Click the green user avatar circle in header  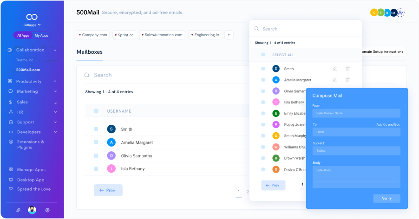[x=380, y=13]
